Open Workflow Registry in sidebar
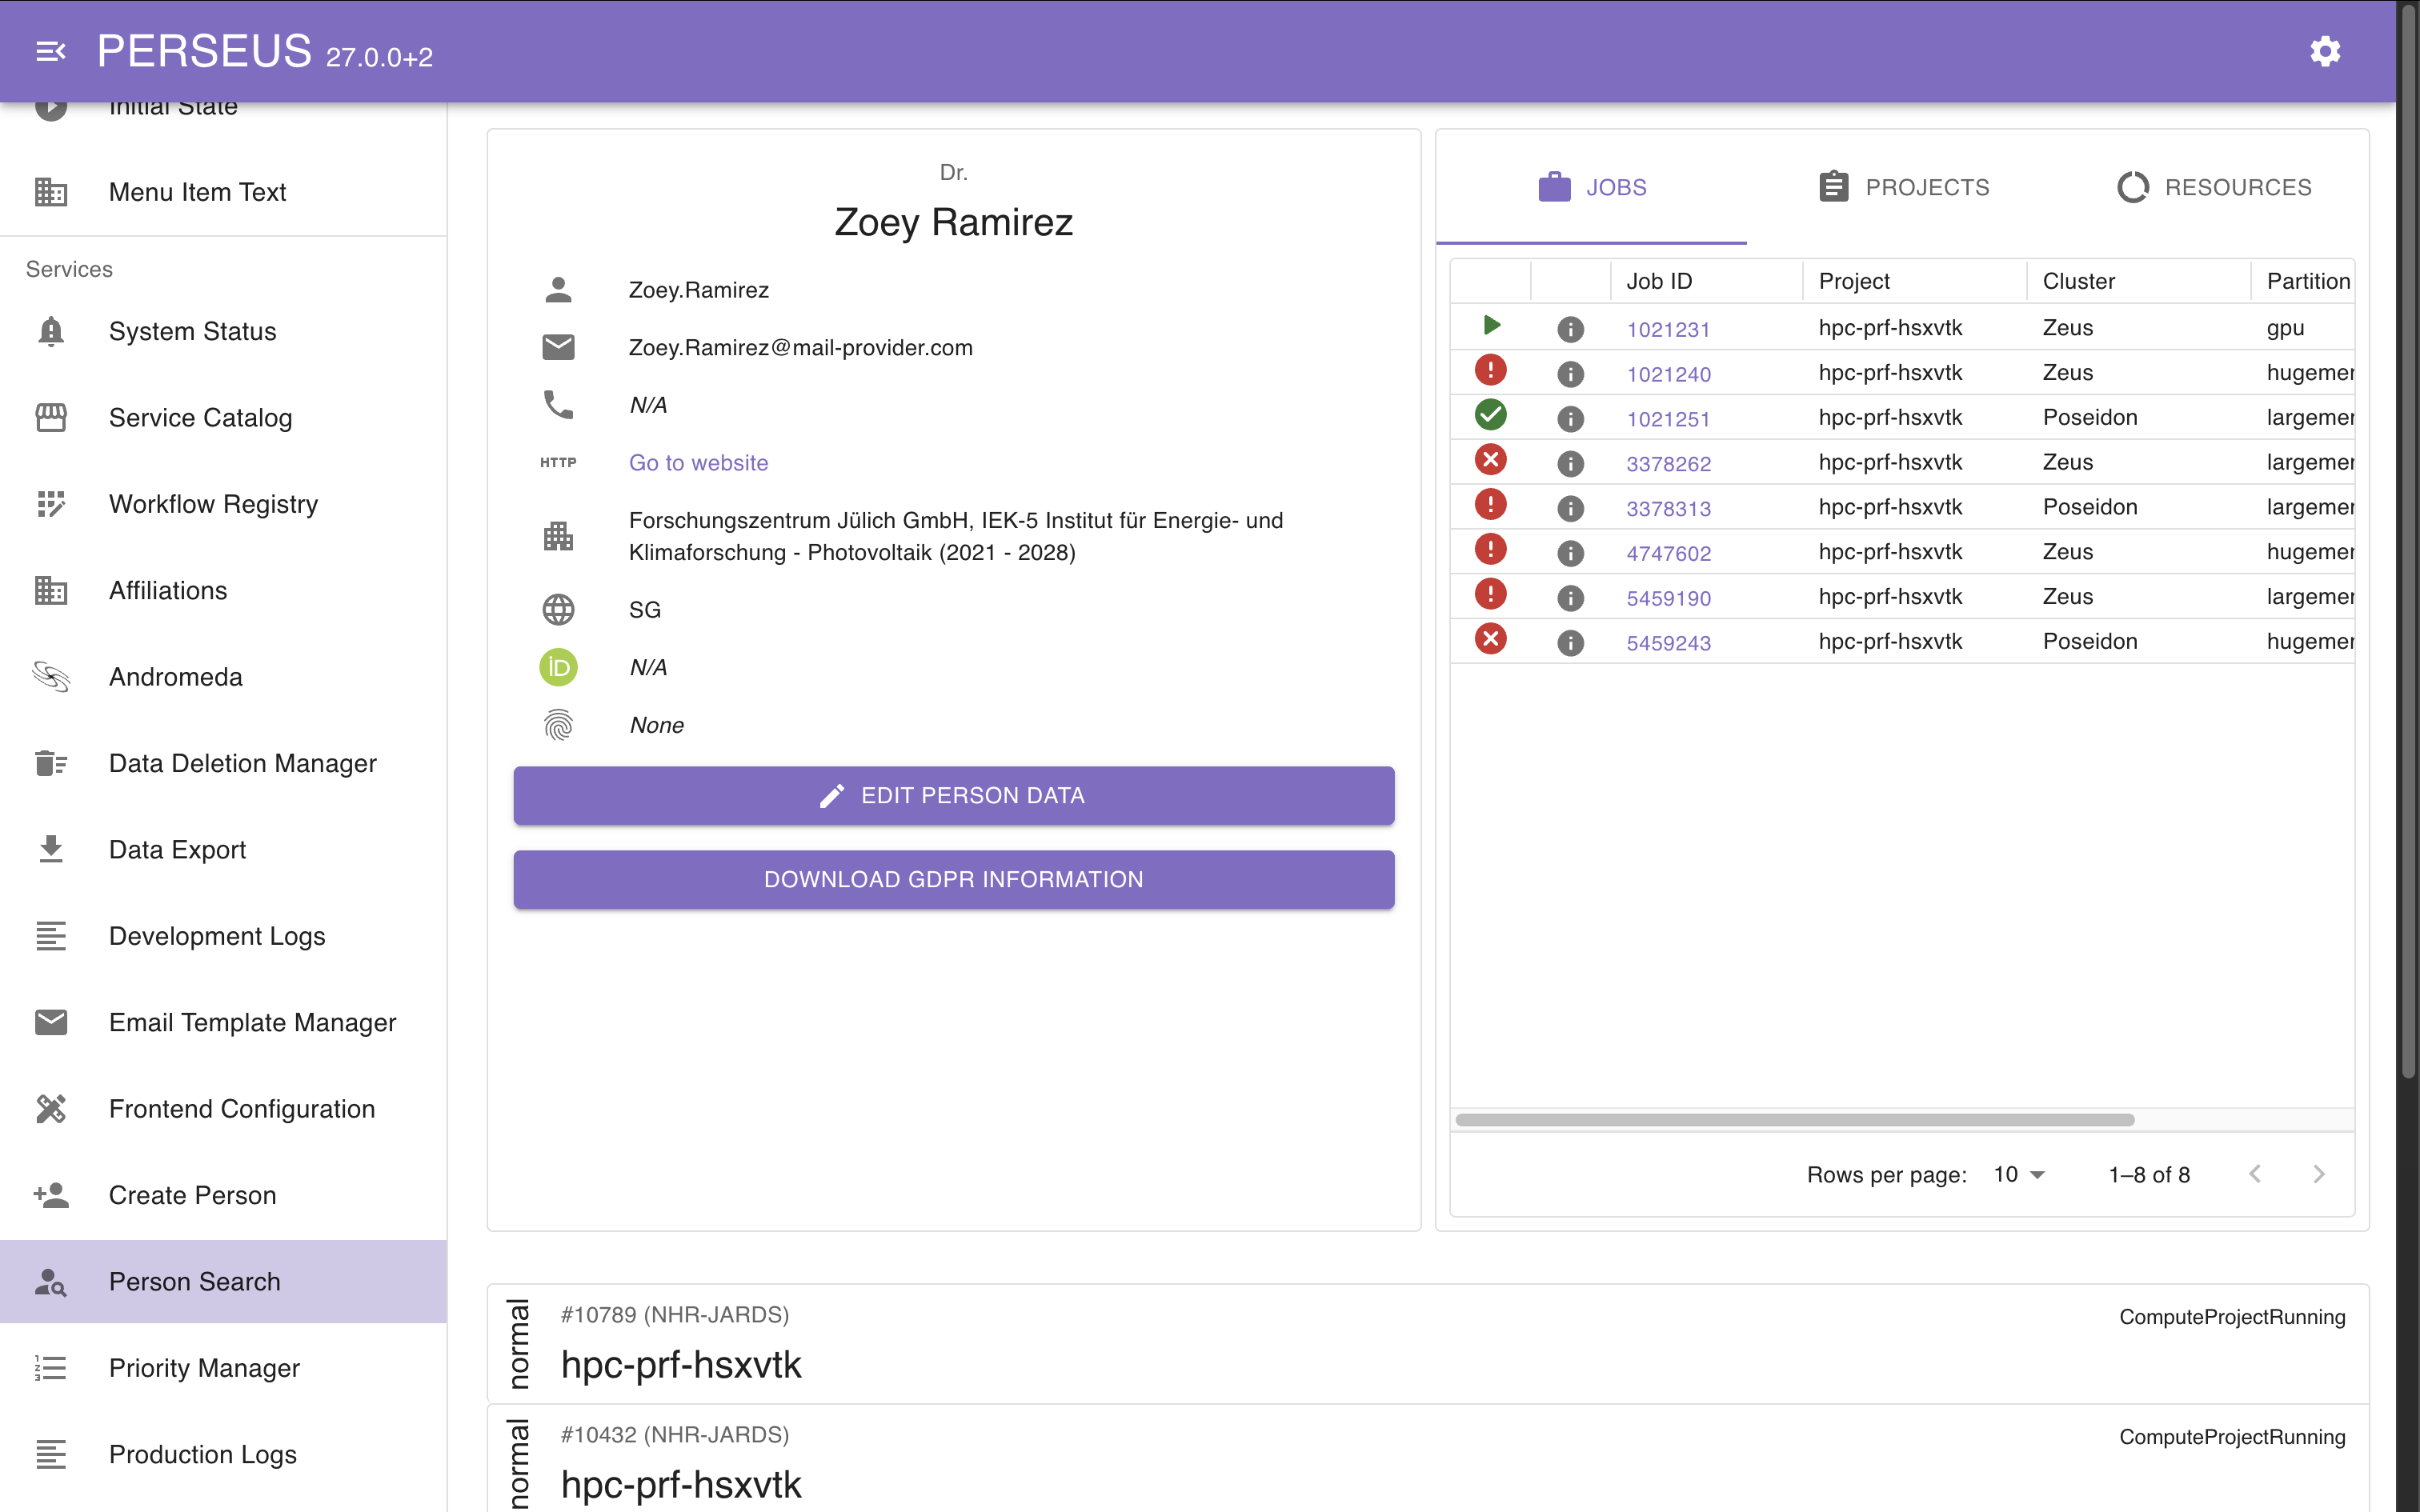This screenshot has height=1512, width=2420. tap(223, 504)
